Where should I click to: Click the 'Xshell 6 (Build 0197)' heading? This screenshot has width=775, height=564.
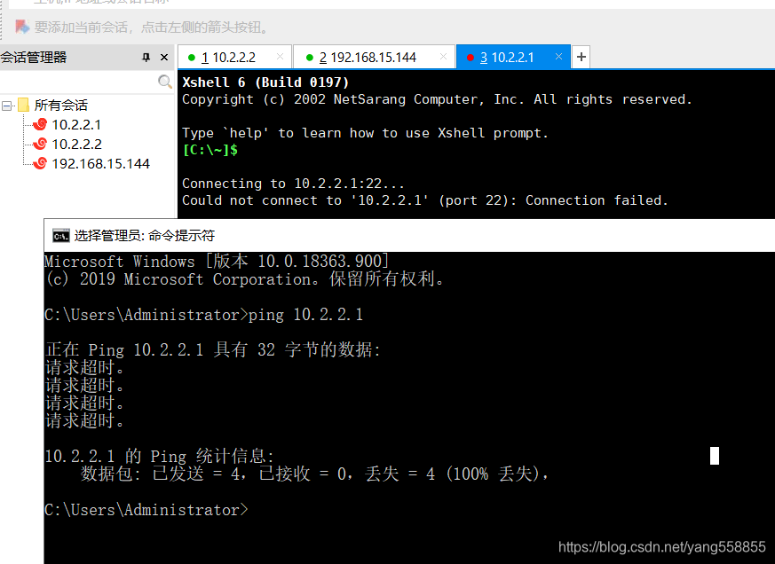pyautogui.click(x=265, y=82)
